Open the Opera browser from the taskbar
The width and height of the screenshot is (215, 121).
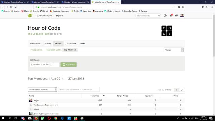(x=49, y=118)
